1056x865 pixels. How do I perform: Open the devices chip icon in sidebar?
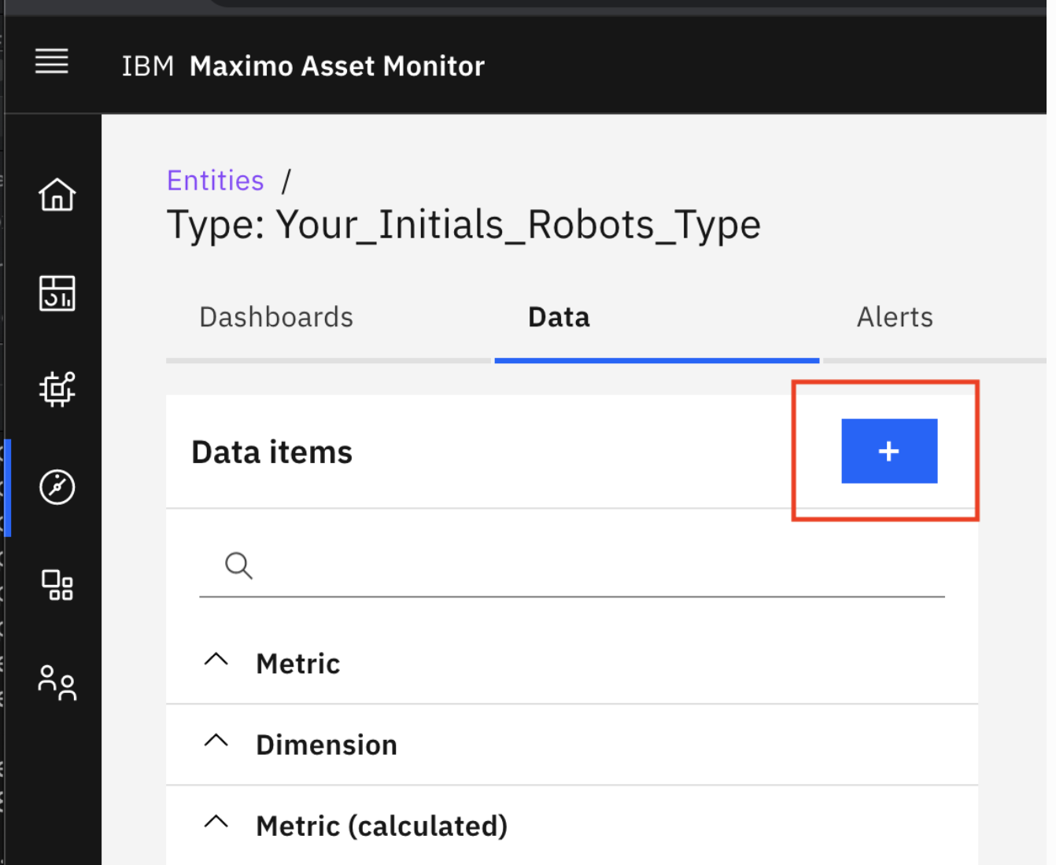[57, 388]
